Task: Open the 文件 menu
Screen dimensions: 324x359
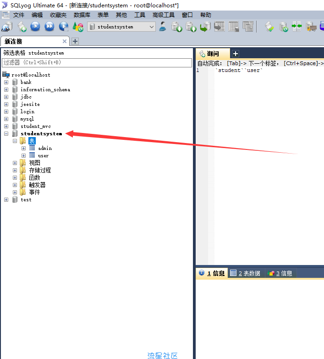Action: tap(18, 15)
